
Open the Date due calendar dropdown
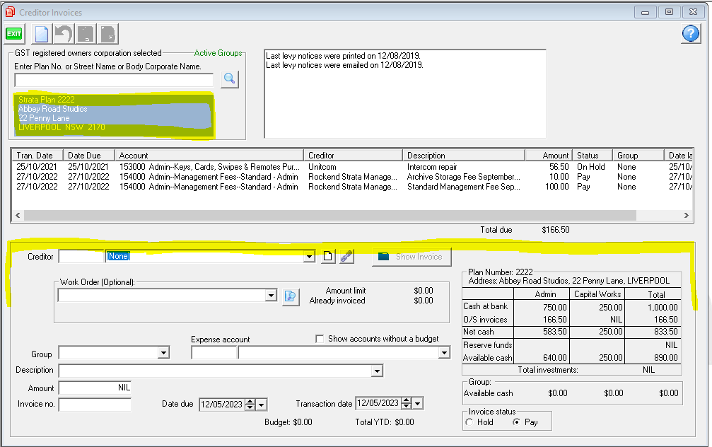click(261, 405)
